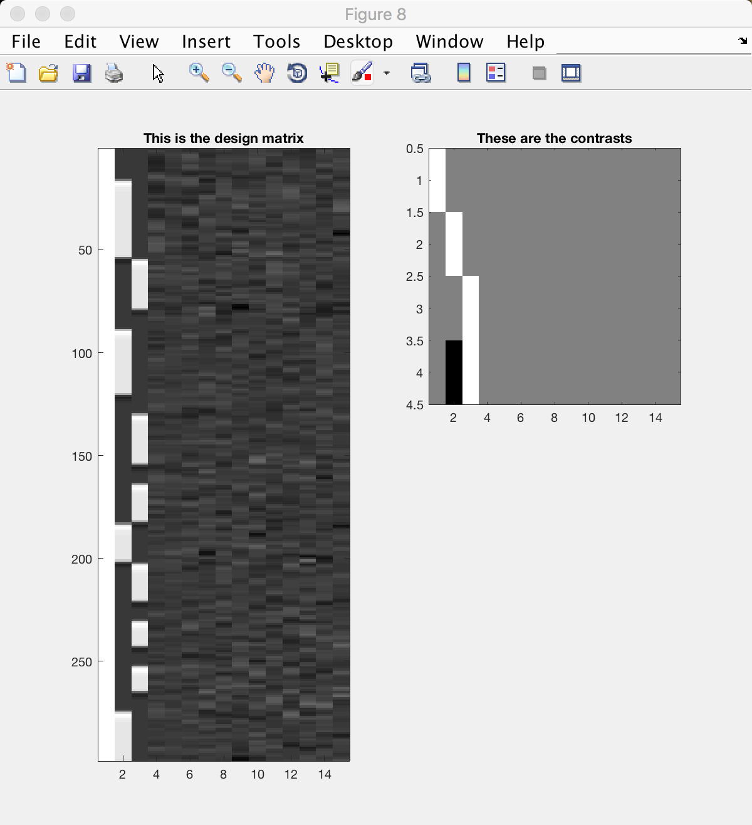
Task: Expand the toolbar dock arrow at right
Action: click(x=743, y=41)
